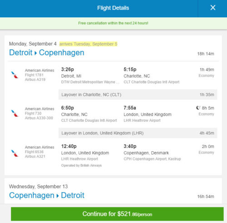Click the American Airlines logo for Flight 1781
The image size is (227, 223).
(15, 75)
